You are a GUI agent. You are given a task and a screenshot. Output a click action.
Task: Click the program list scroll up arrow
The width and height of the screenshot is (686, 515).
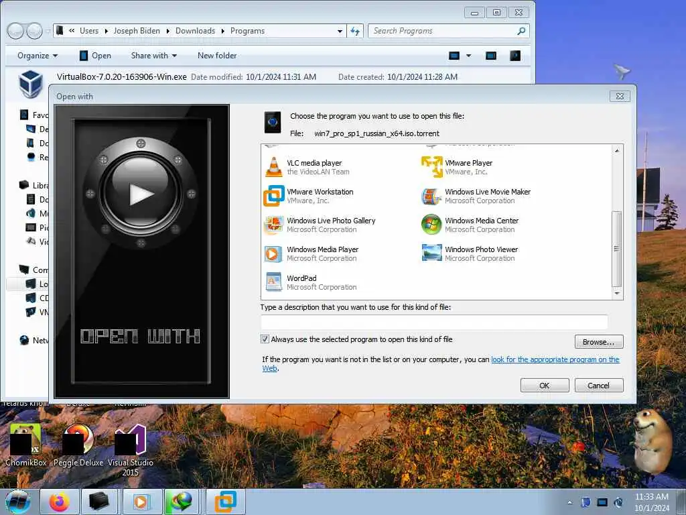pos(616,151)
